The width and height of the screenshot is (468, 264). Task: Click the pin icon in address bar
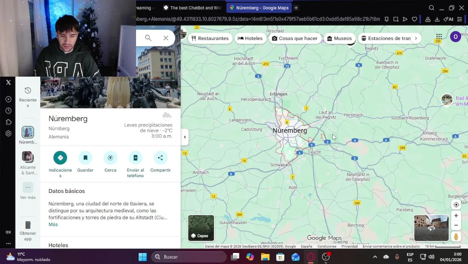(386, 19)
